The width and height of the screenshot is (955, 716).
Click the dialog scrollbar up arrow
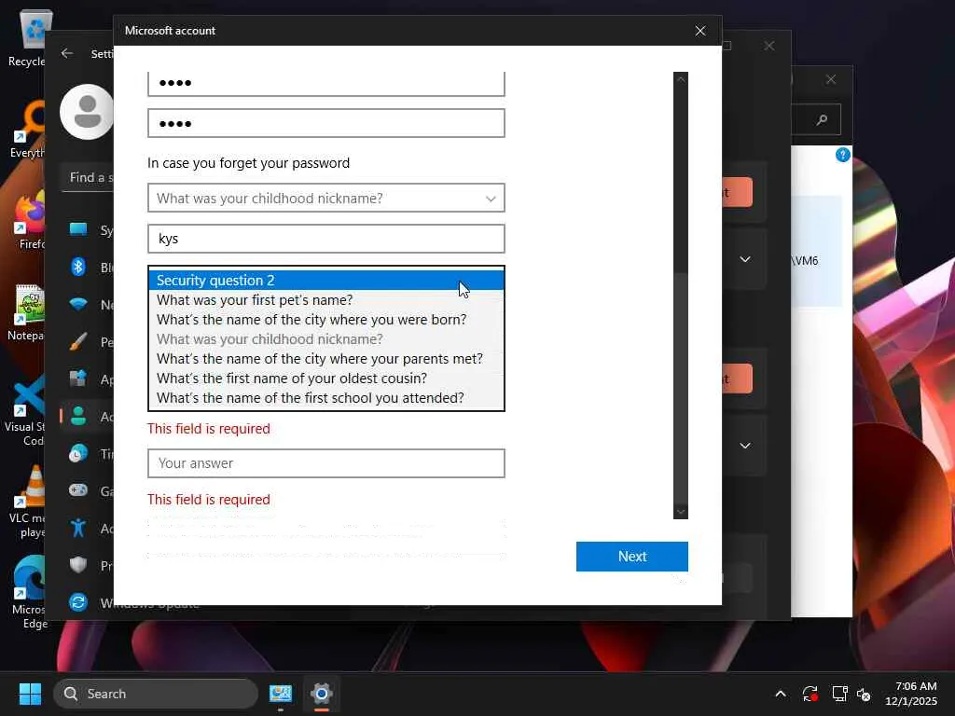coord(680,79)
